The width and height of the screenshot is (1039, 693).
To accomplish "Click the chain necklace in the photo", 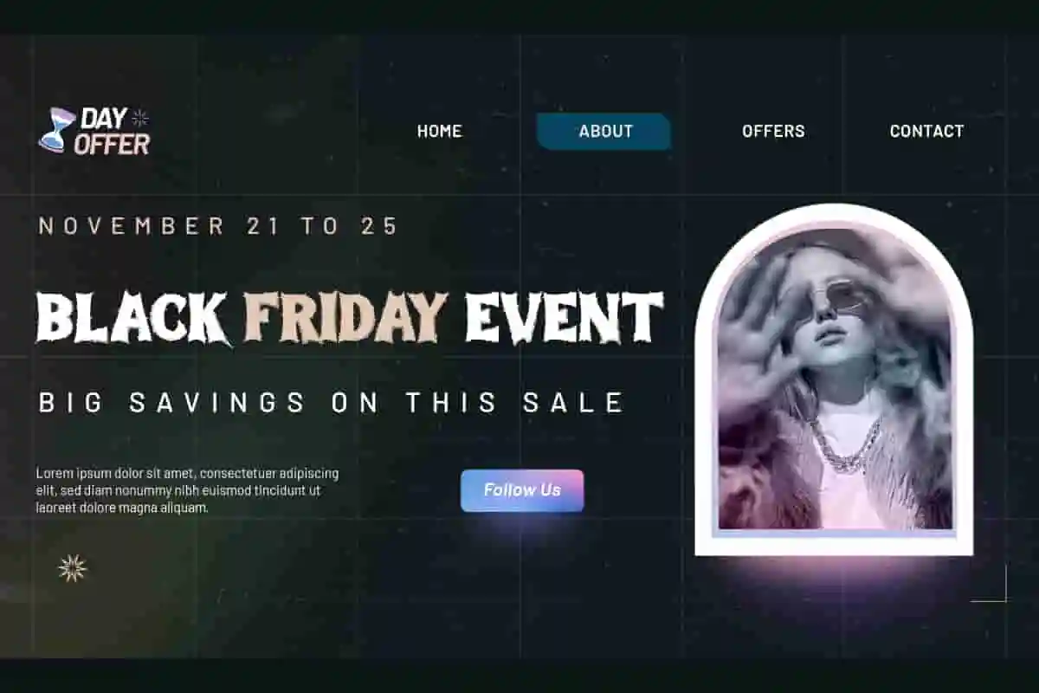I will click(846, 445).
